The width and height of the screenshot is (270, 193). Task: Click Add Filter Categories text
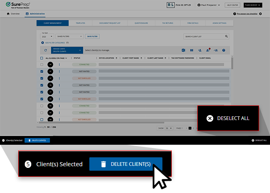(x=55, y=43)
